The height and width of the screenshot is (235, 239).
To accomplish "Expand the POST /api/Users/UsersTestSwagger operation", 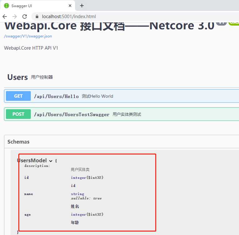I will point(121,114).
